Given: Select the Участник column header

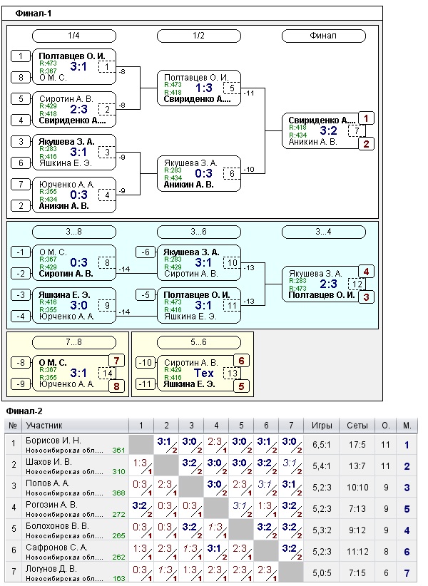Looking at the screenshot, I should coord(44,426).
